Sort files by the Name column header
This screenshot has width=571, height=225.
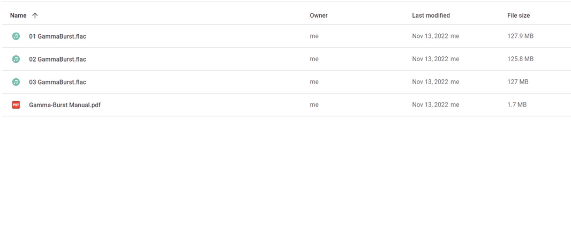(x=18, y=16)
